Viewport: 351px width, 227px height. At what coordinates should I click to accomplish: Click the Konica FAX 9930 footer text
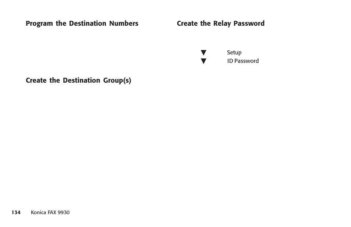point(50,212)
